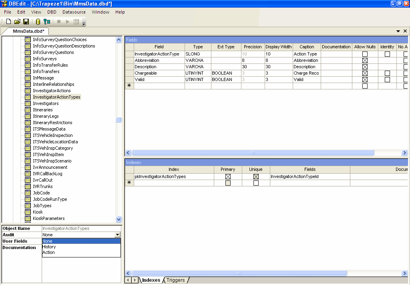
Task: Toggle Allow Nulls for the Abbreviation field
Action: (364, 60)
